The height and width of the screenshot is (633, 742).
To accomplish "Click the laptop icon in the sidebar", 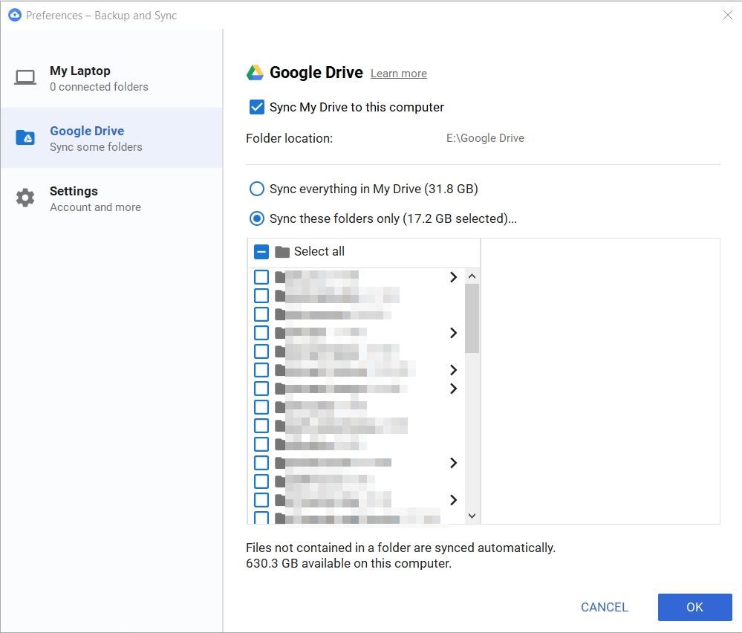I will 25,77.
